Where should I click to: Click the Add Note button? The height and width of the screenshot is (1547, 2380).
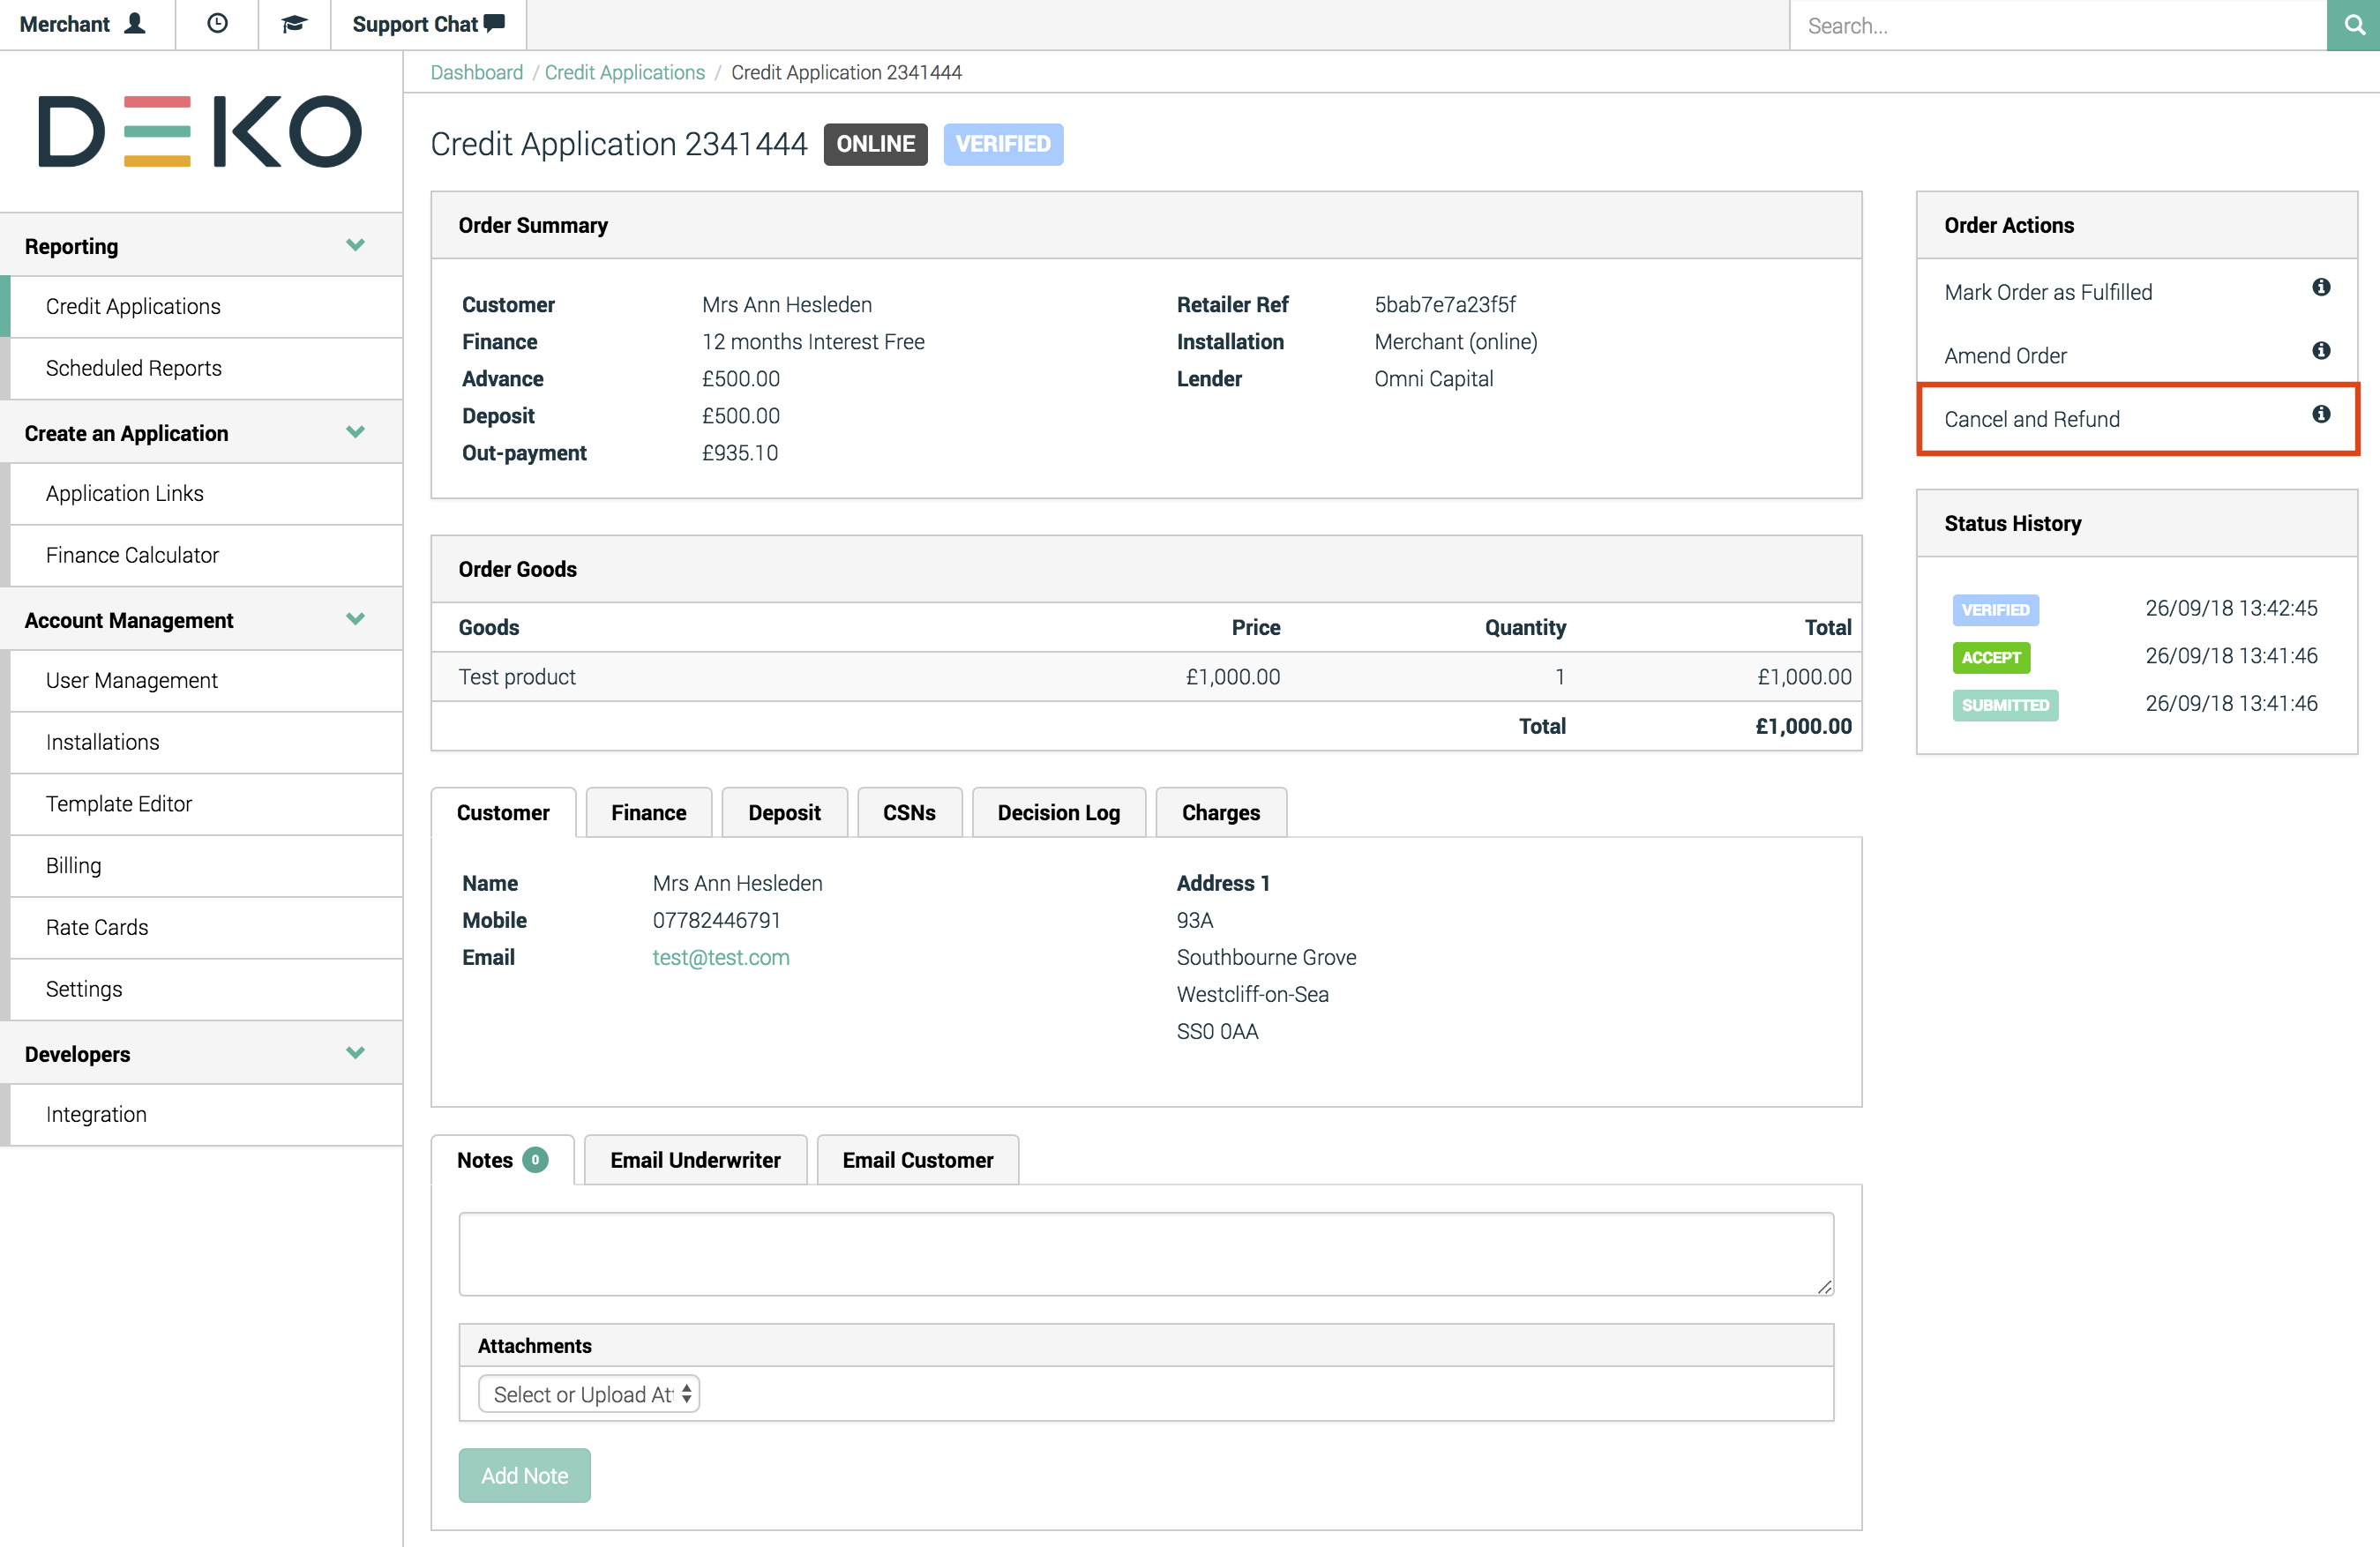(x=524, y=1475)
